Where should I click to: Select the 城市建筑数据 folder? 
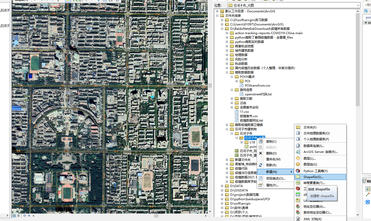(244, 50)
